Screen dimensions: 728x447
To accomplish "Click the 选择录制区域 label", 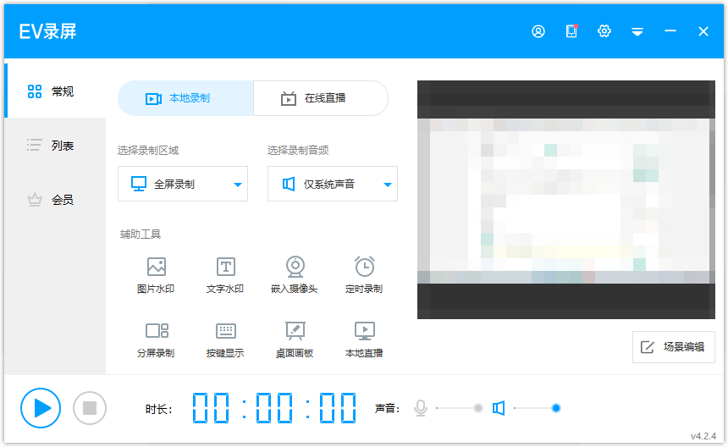I will [x=148, y=151].
